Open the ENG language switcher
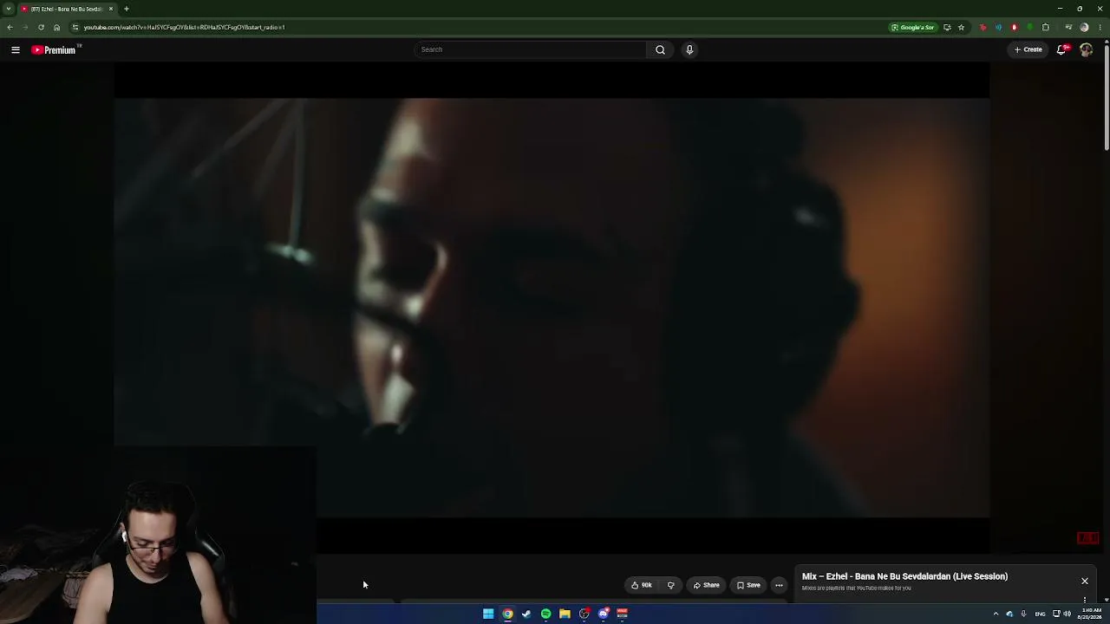 [1040, 614]
